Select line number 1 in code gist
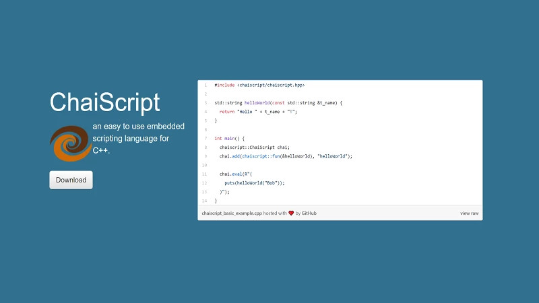This screenshot has width=539, height=303. (x=205, y=86)
